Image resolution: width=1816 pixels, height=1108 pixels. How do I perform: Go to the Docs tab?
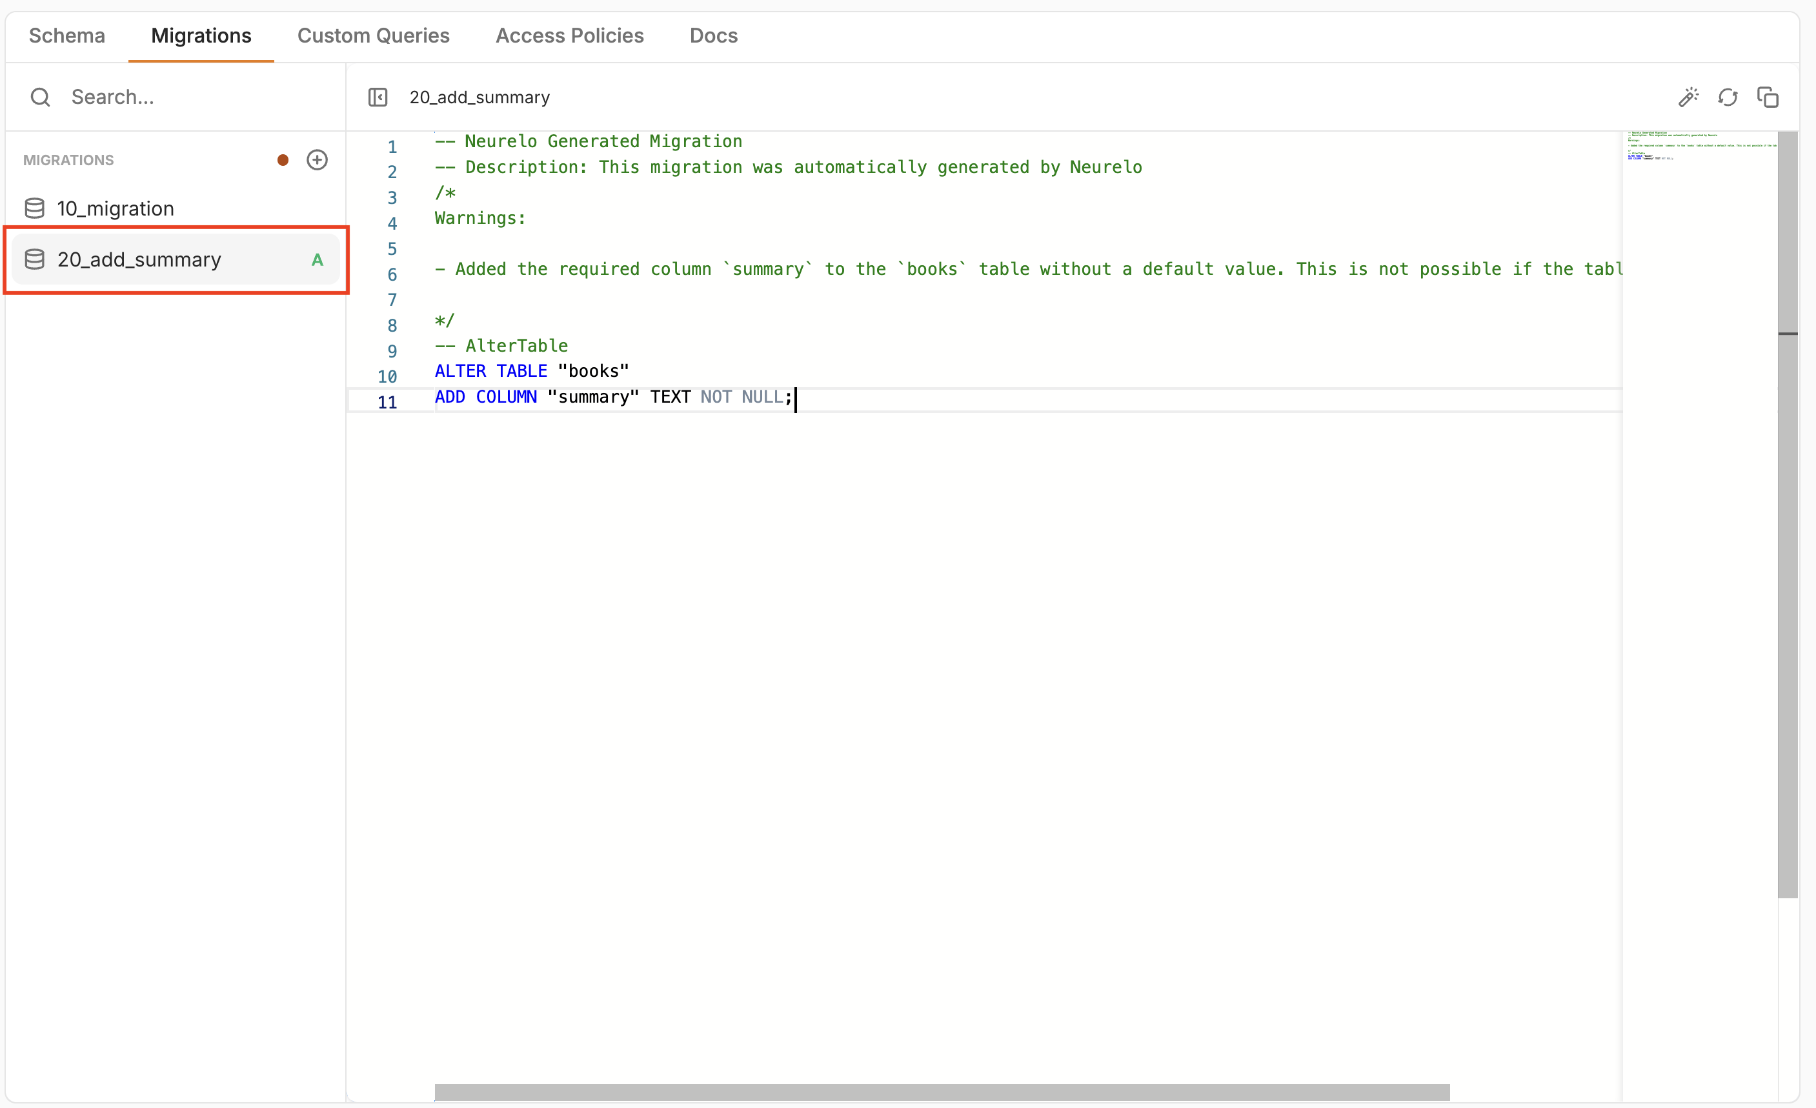pos(712,35)
